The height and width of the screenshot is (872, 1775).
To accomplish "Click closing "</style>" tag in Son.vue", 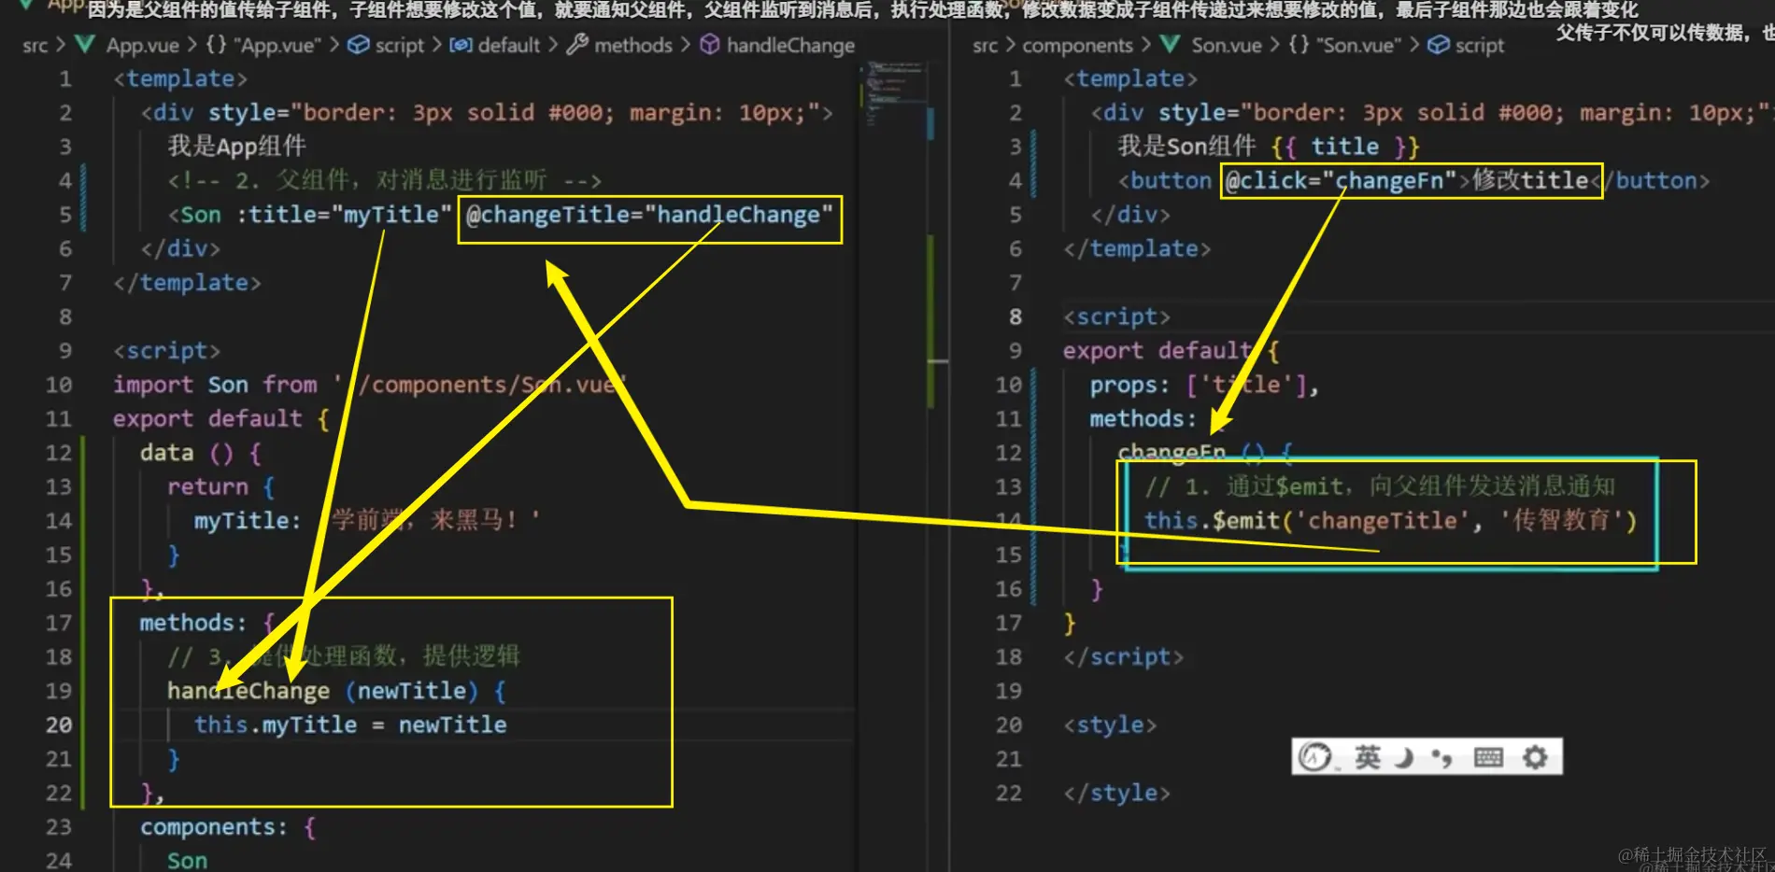I will 1117,793.
